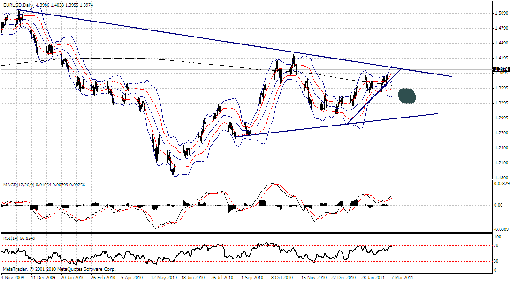Viewport: 510px width, 281px height.
Task: Click the 1.4195 price scale label
Action: tap(501, 58)
